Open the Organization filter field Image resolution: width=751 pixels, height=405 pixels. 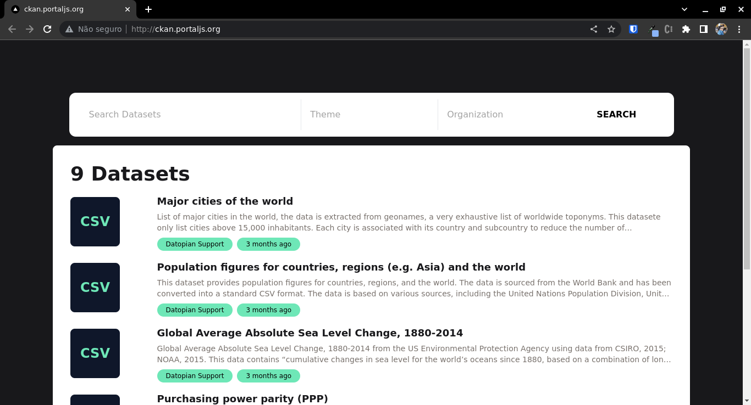(506, 114)
